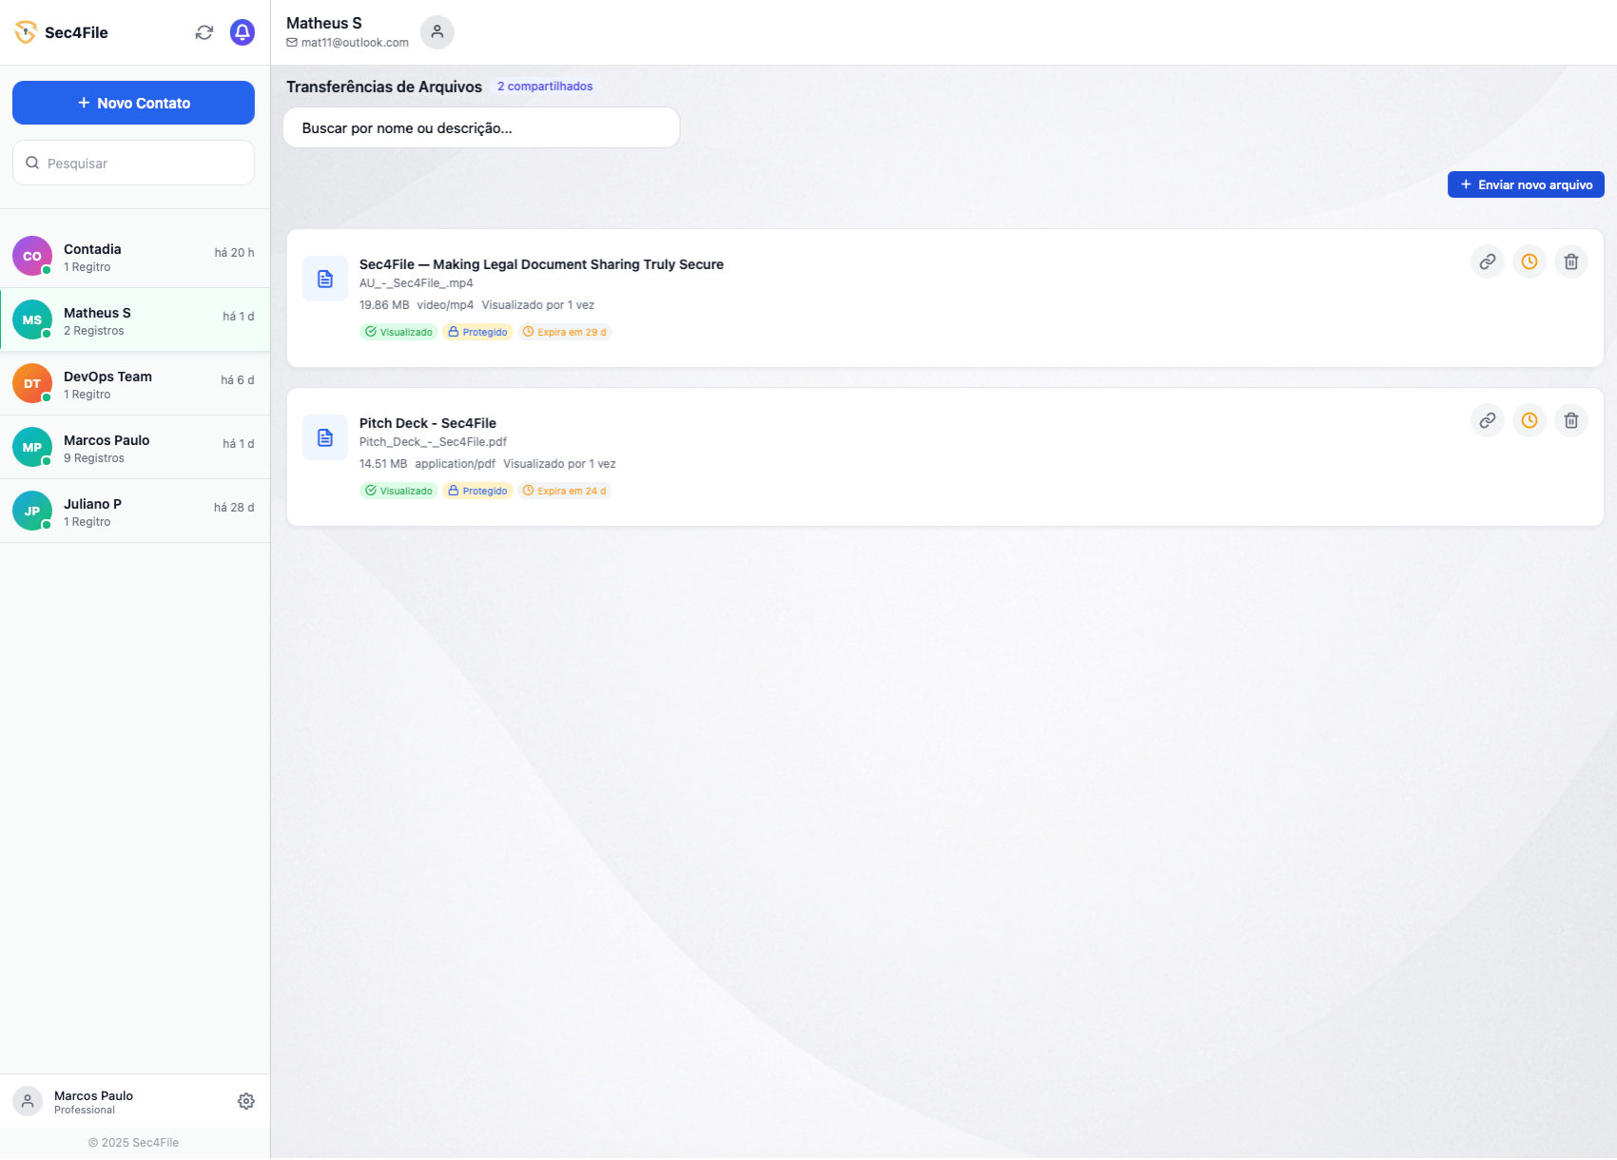Open settings gear next to Marcos Paulo
1617x1160 pixels.
[246, 1101]
